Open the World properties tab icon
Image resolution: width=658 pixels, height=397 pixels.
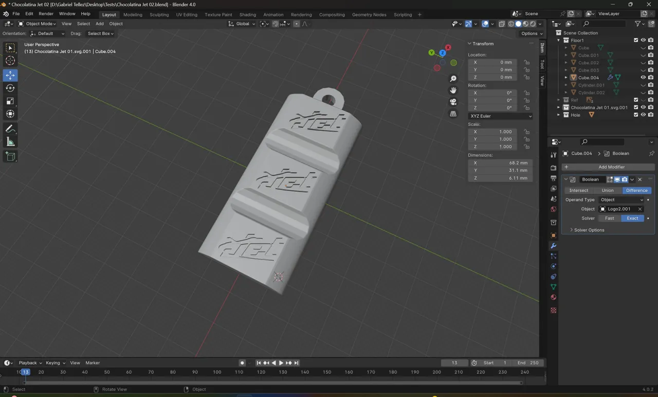(553, 209)
